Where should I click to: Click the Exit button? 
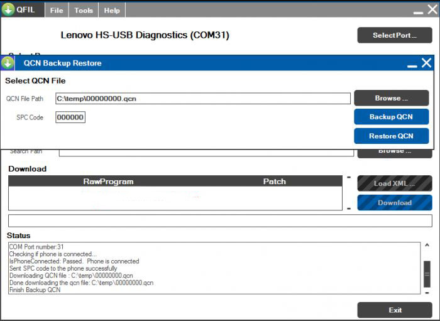coord(395,310)
